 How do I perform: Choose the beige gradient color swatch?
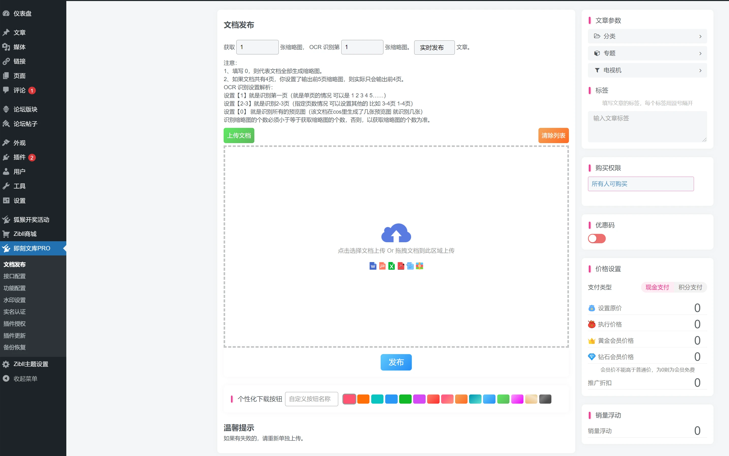tap(531, 399)
